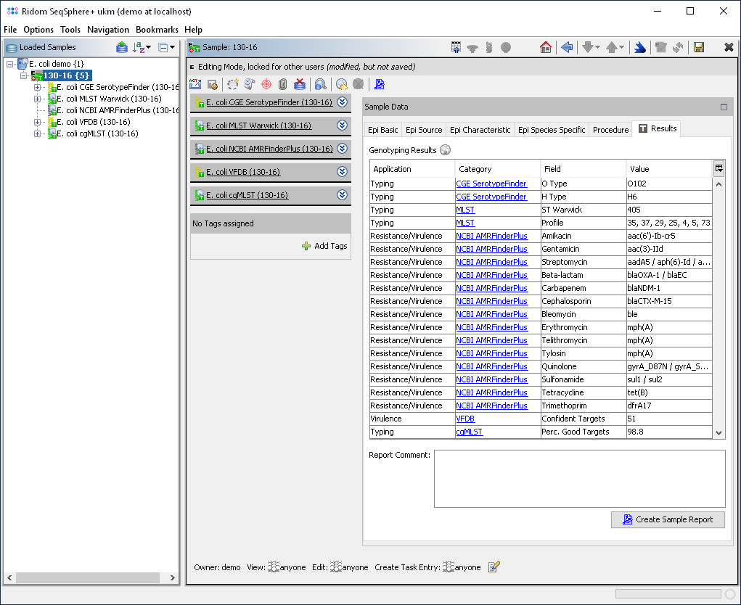741x605 pixels.
Task: Click inside the Report Comment text field
Action: pyautogui.click(x=578, y=479)
